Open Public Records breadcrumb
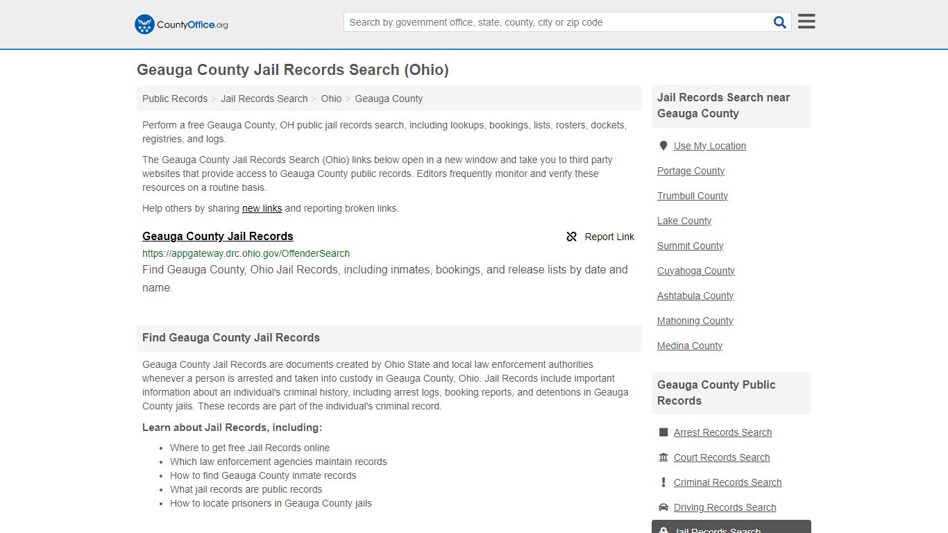Viewport: 948px width, 533px height. (x=175, y=99)
